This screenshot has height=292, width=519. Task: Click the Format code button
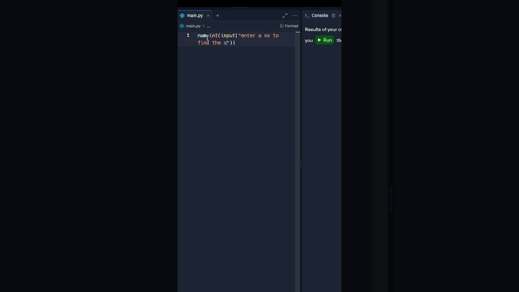pos(289,26)
